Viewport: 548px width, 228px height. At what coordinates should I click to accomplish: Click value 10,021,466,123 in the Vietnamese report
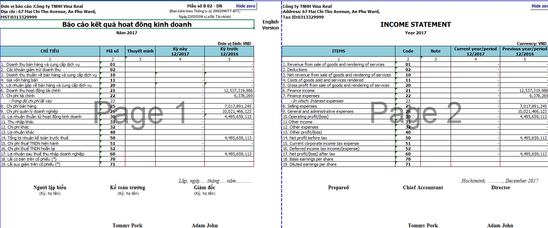tap(237, 111)
